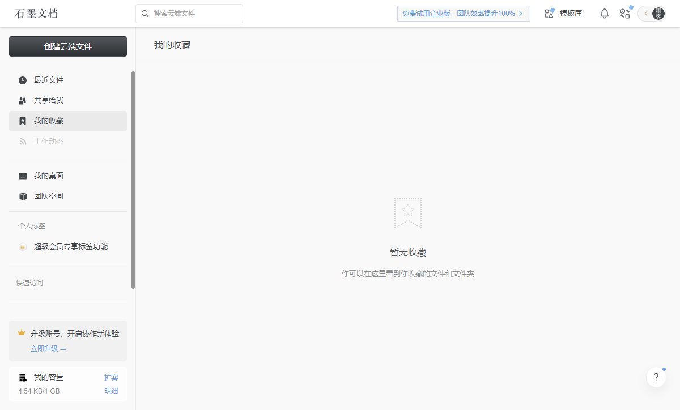Open 共享给我 section
680x410 pixels.
pyautogui.click(x=68, y=100)
